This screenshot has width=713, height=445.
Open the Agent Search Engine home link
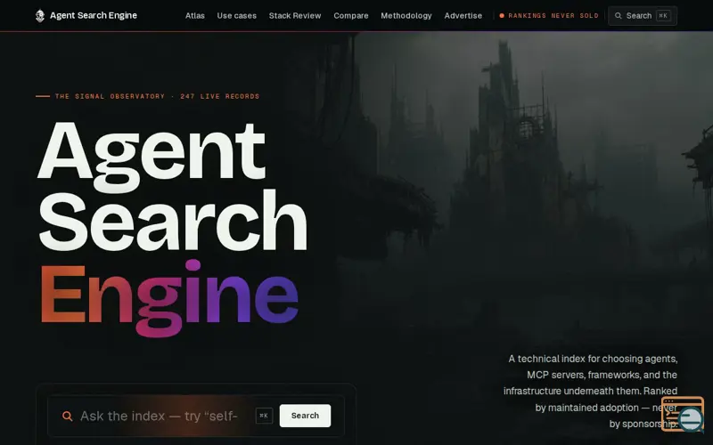click(x=86, y=16)
